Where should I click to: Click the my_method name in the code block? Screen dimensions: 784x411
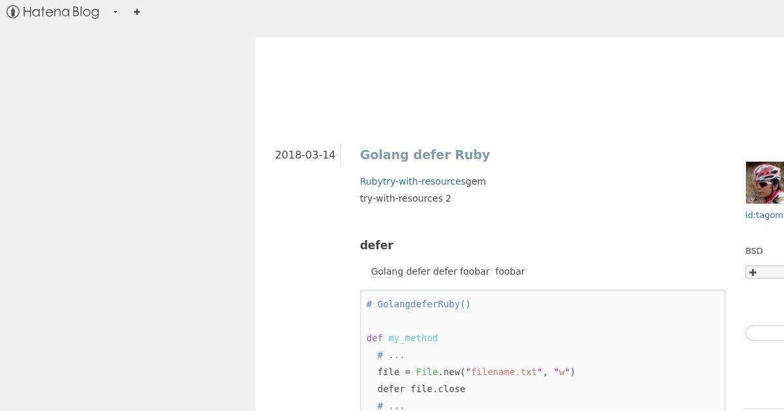coord(413,338)
